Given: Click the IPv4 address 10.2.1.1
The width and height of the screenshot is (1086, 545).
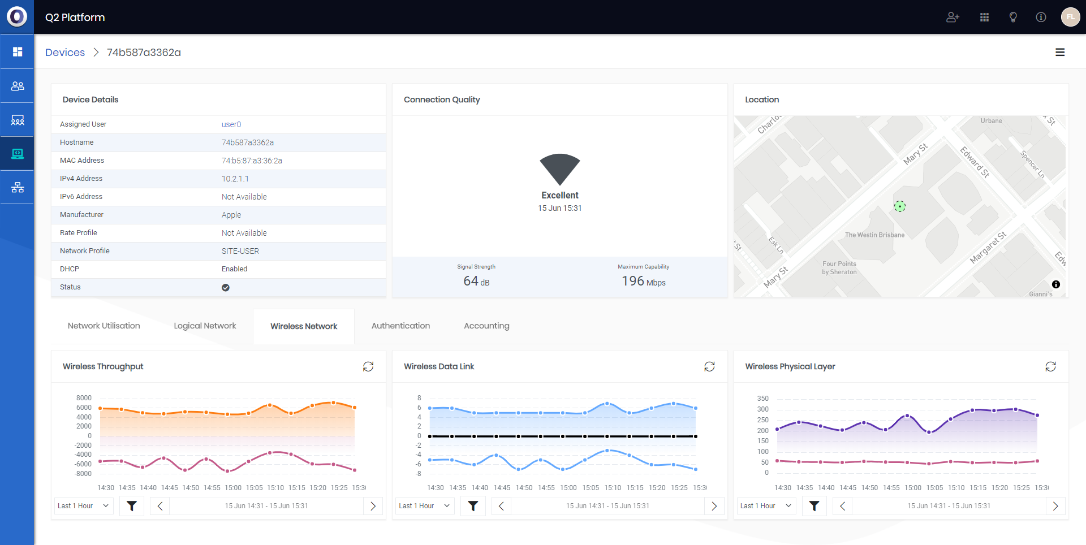Looking at the screenshot, I should click(235, 179).
